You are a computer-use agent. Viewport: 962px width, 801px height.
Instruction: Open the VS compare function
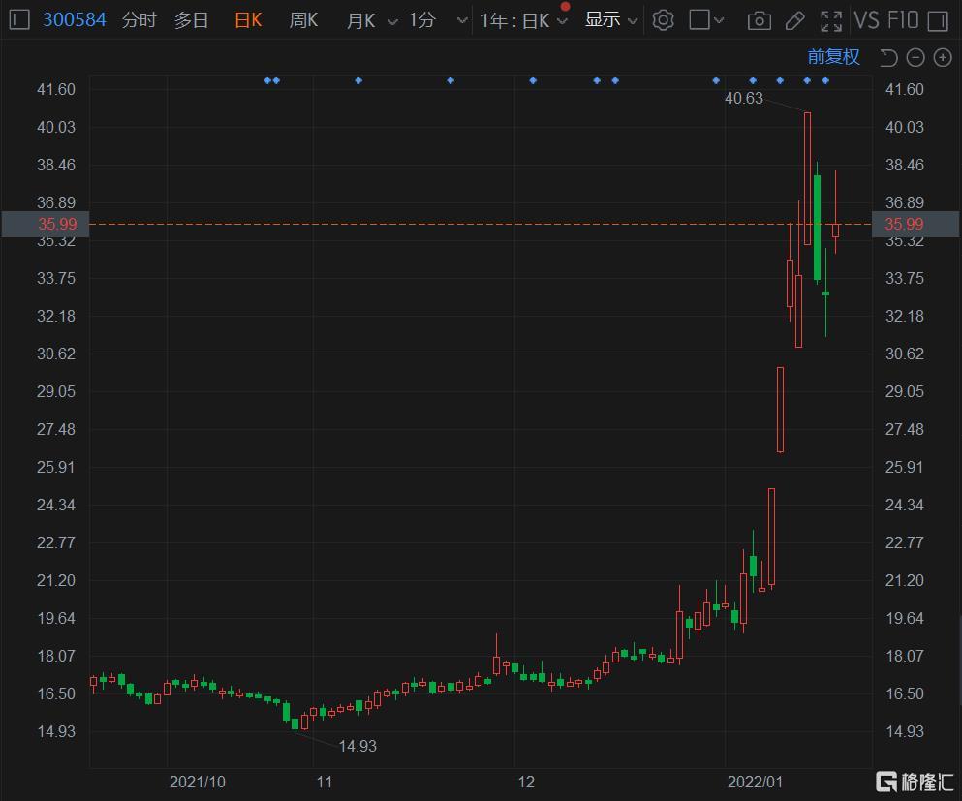867,20
